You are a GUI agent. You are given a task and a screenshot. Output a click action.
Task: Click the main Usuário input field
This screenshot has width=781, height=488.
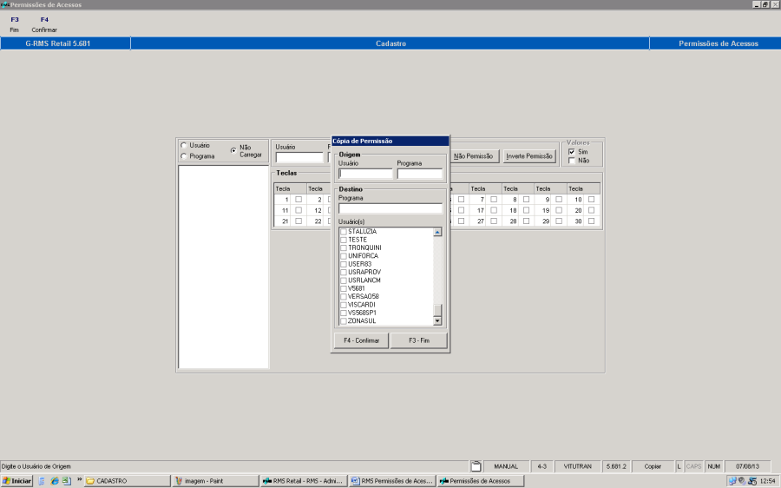point(299,157)
